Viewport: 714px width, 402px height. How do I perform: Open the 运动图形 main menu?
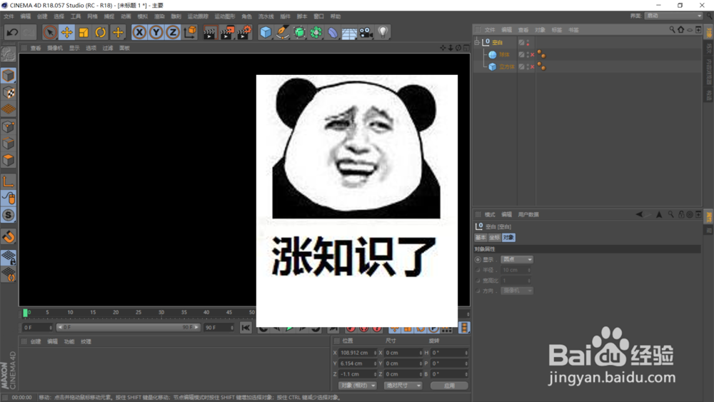pyautogui.click(x=224, y=16)
